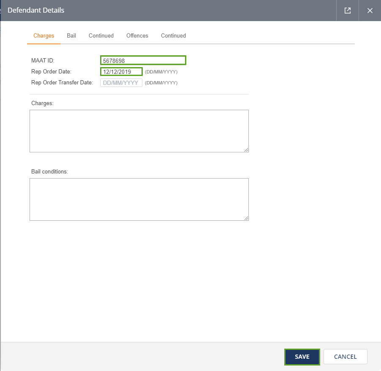This screenshot has height=371, width=381.
Task: Focus the Rep Order Date field
Action: pyautogui.click(x=121, y=72)
